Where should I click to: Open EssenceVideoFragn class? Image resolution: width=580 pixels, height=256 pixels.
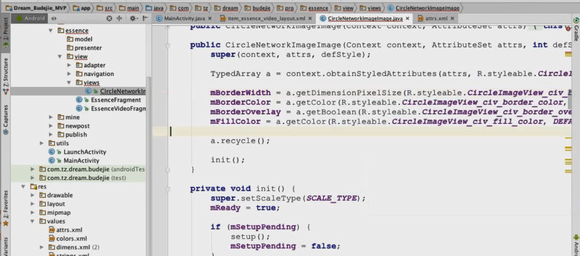111,109
